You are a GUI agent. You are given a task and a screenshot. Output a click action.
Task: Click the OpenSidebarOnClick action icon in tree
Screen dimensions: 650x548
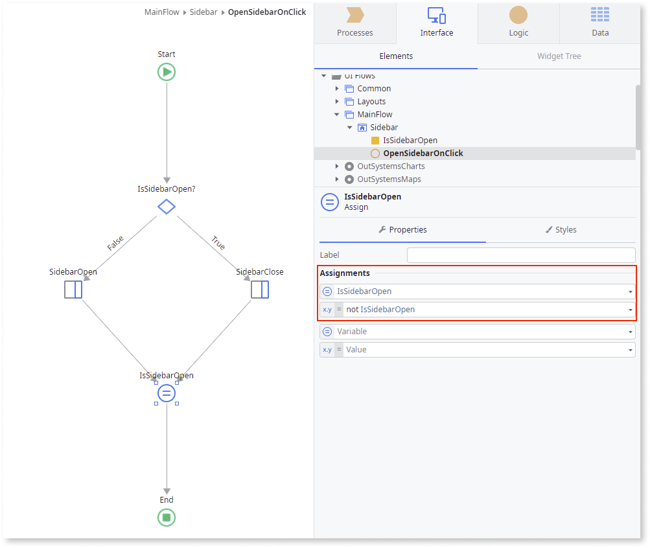pyautogui.click(x=375, y=153)
